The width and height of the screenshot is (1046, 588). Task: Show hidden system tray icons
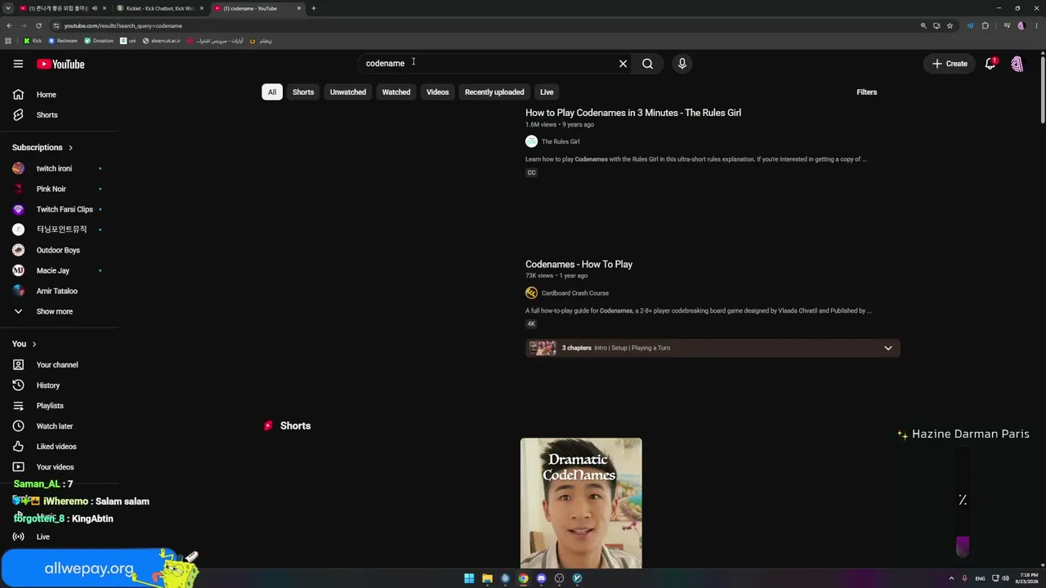click(951, 578)
